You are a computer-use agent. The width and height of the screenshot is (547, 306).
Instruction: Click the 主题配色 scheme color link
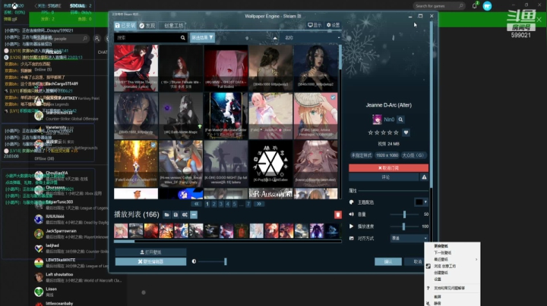pos(365,202)
